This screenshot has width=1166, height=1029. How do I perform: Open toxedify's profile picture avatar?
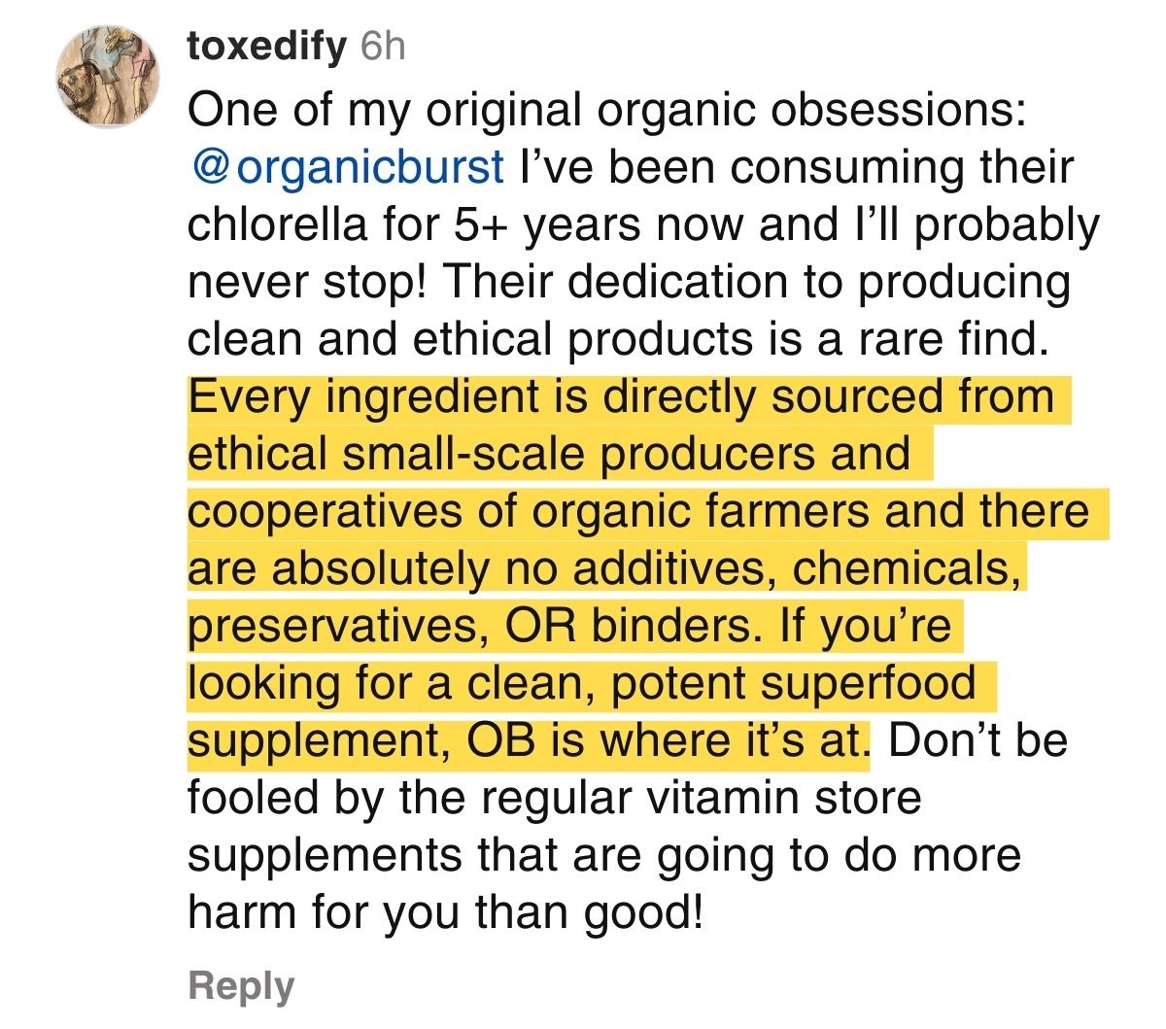[x=104, y=77]
